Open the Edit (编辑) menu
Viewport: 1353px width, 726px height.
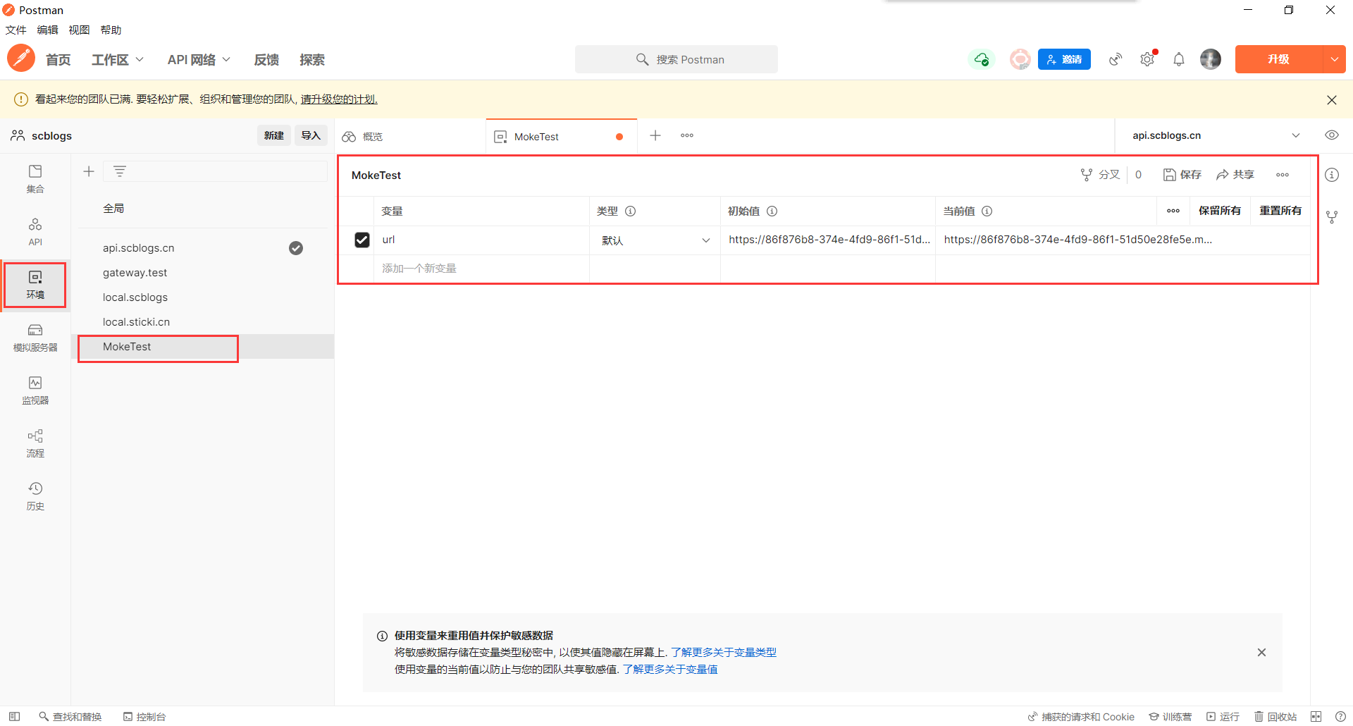pos(47,30)
